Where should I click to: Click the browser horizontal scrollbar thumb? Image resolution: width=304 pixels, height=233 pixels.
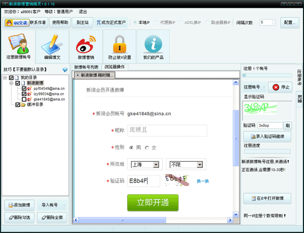coord(122,220)
